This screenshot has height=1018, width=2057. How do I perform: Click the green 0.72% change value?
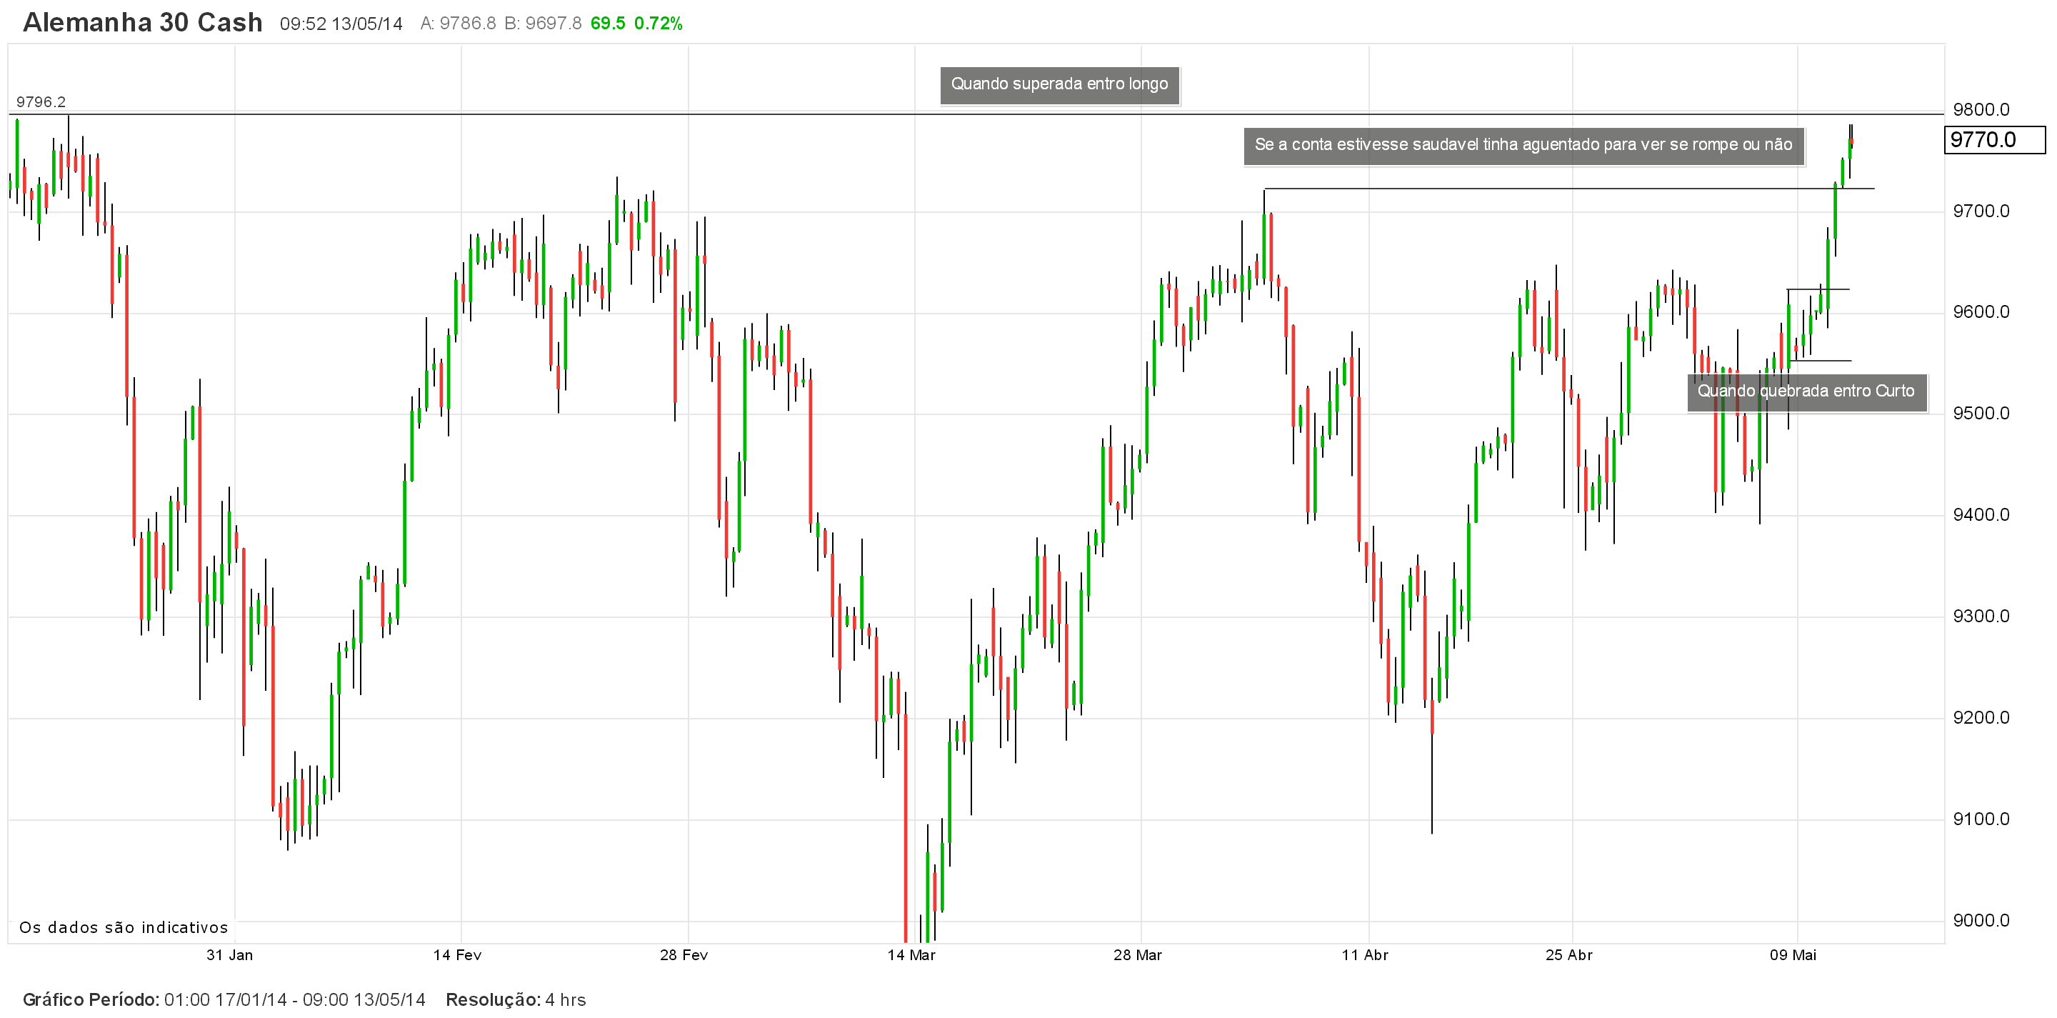[x=658, y=24]
